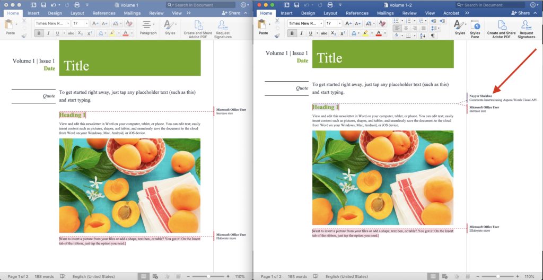Click show paragraph marks (¶) icon in Volume 1-2
The image size is (543, 280).
pos(432,36)
